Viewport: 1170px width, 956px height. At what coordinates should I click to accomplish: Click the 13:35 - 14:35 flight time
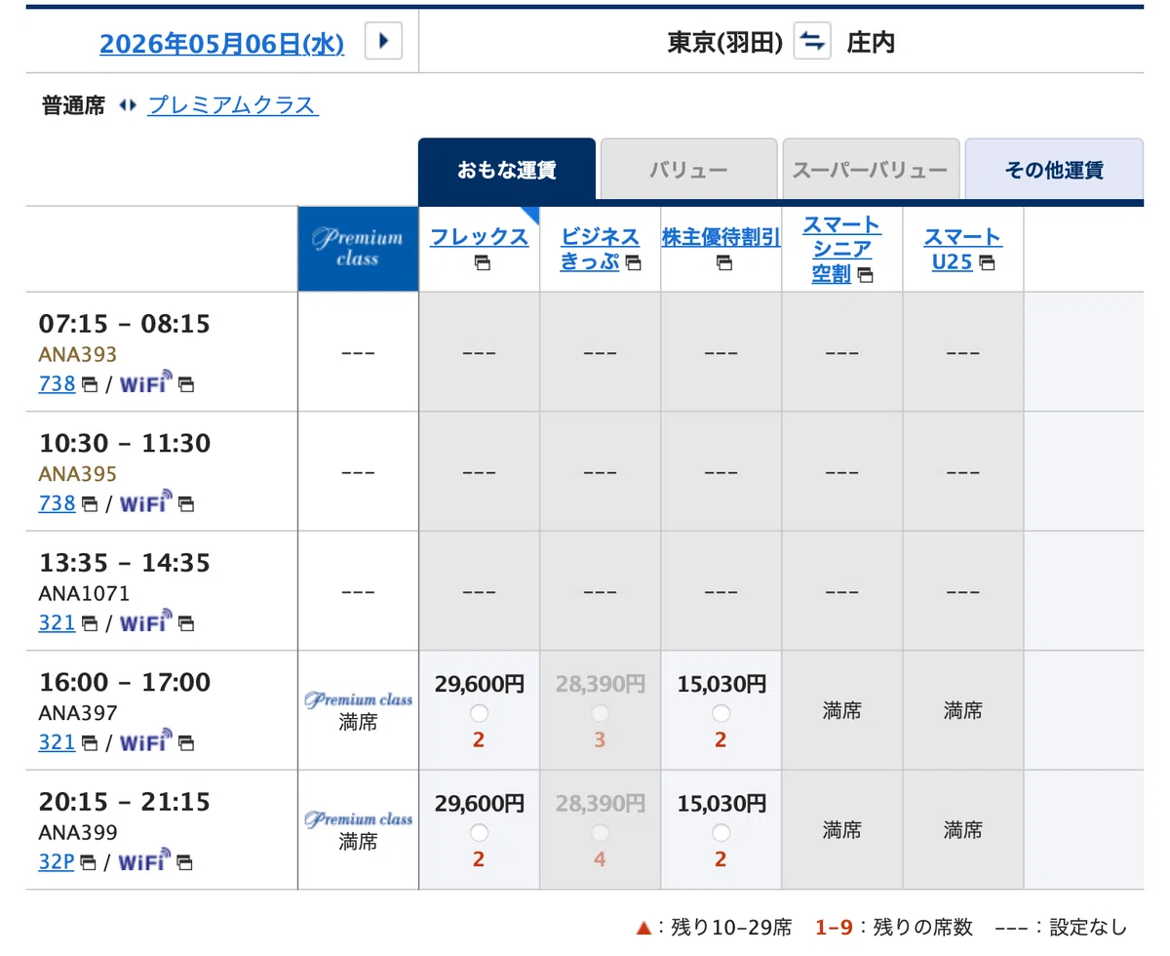click(125, 563)
